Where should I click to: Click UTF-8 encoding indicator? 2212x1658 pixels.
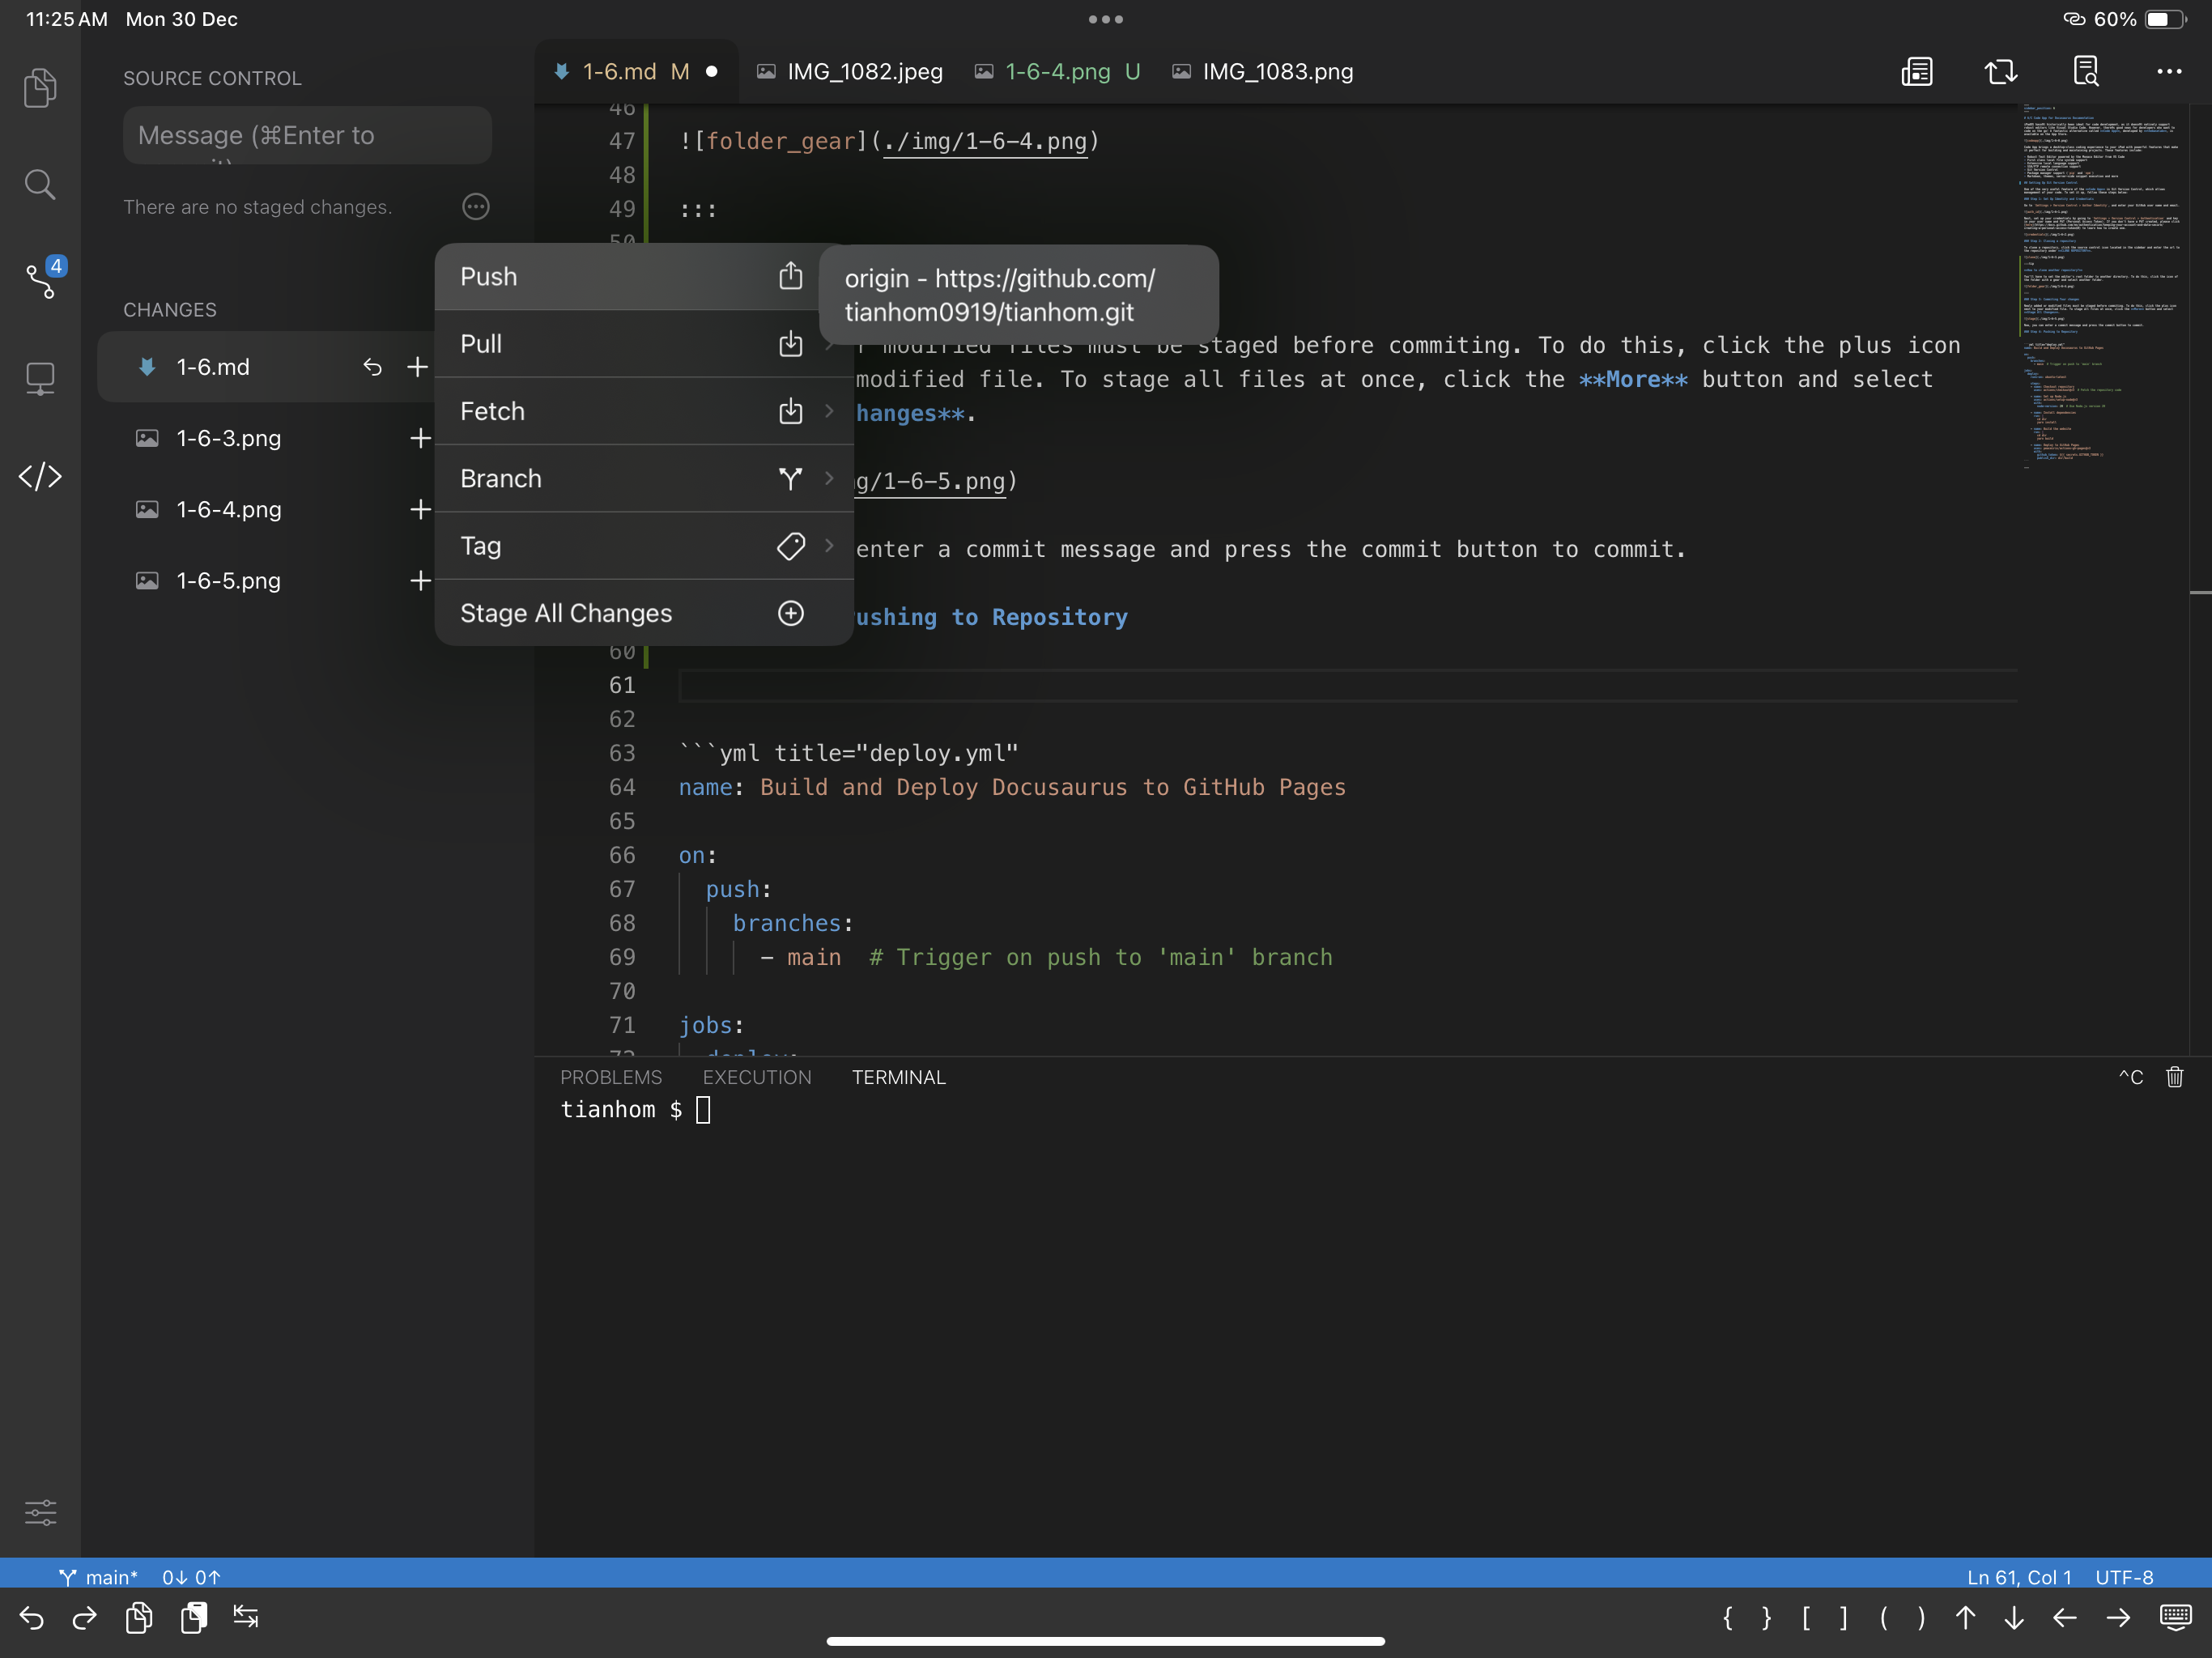tap(2124, 1577)
